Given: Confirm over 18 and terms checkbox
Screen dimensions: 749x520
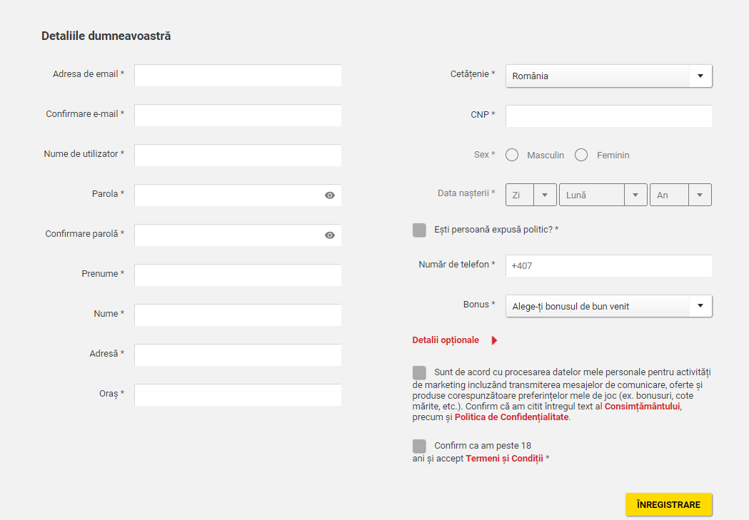Looking at the screenshot, I should pos(419,446).
